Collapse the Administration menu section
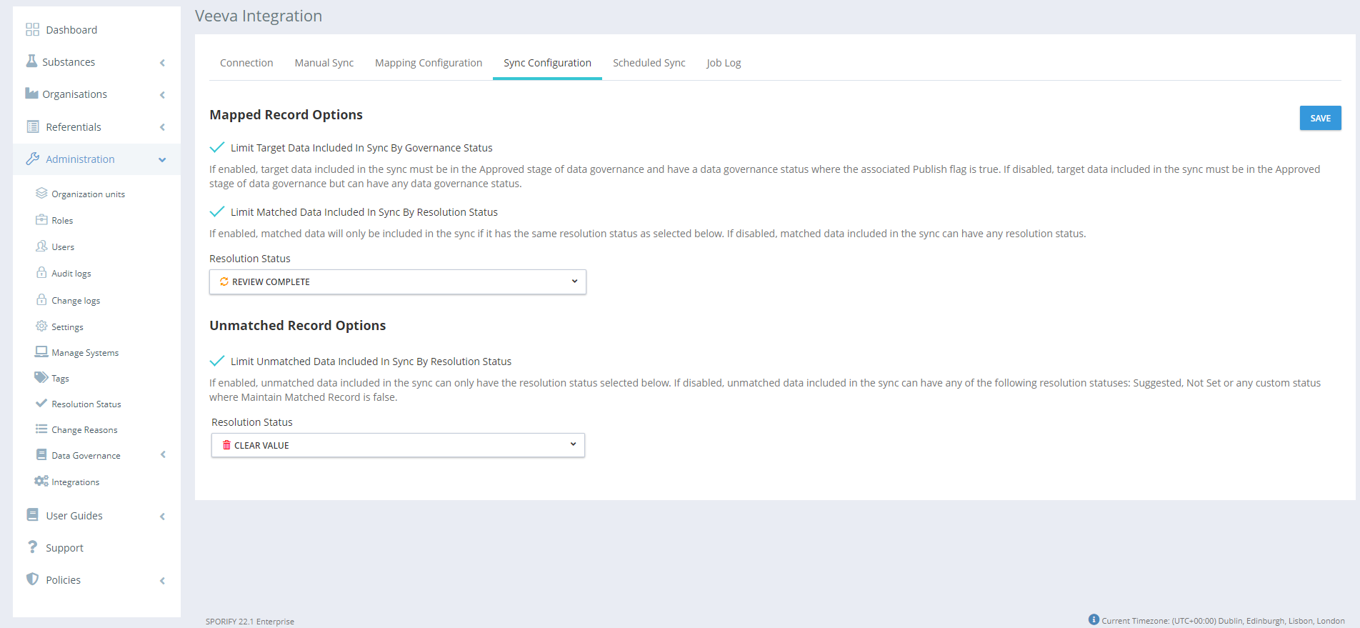This screenshot has height=628, width=1360. [162, 159]
